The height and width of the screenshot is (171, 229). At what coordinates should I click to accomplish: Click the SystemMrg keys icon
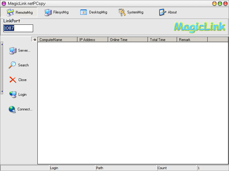(x=122, y=13)
